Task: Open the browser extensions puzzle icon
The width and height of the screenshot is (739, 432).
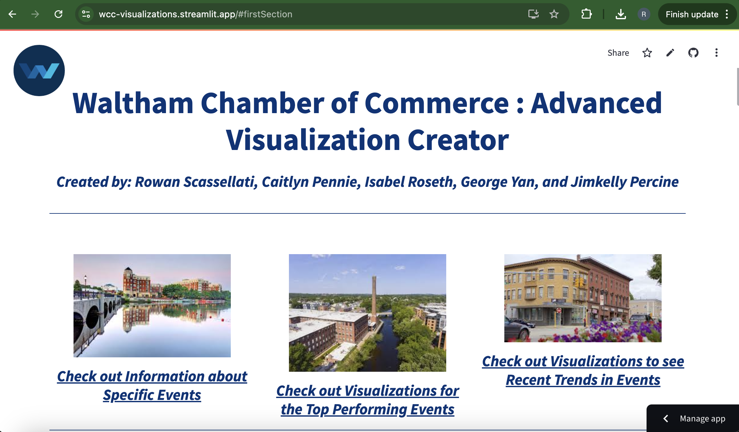Action: pos(586,14)
